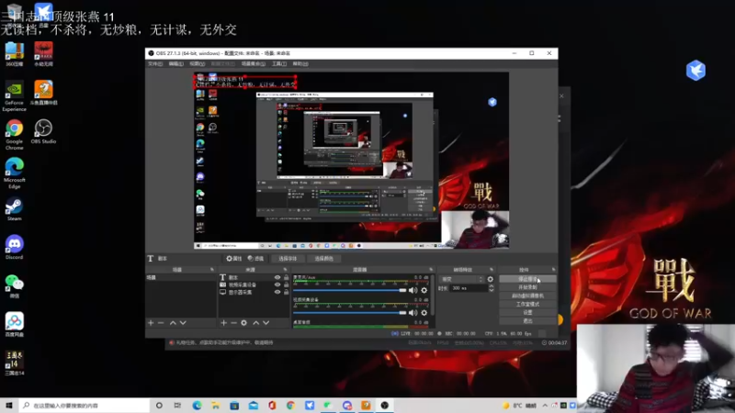The image size is (735, 413).
Task: Add a new scene with plus icon
Action: click(151, 323)
